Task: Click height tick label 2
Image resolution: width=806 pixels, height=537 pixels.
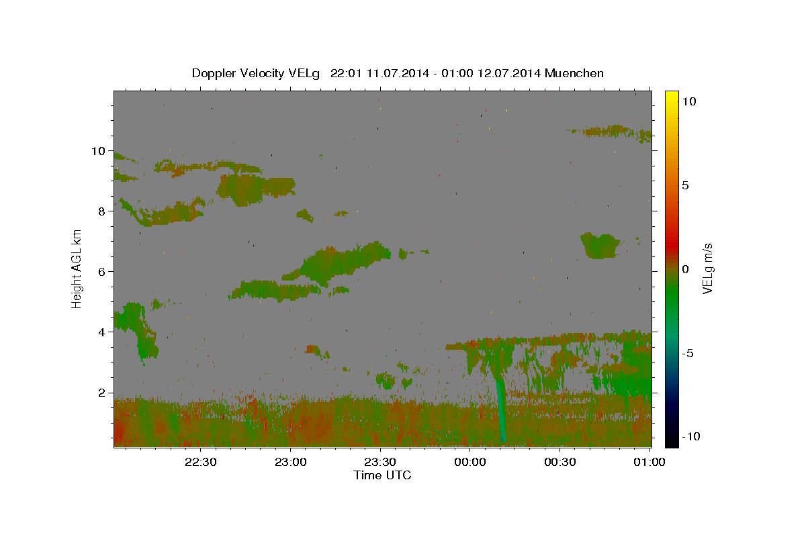Action: tap(100, 393)
